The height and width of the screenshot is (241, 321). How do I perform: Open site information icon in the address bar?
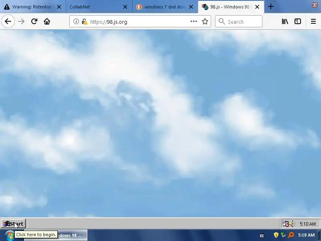click(x=76, y=21)
